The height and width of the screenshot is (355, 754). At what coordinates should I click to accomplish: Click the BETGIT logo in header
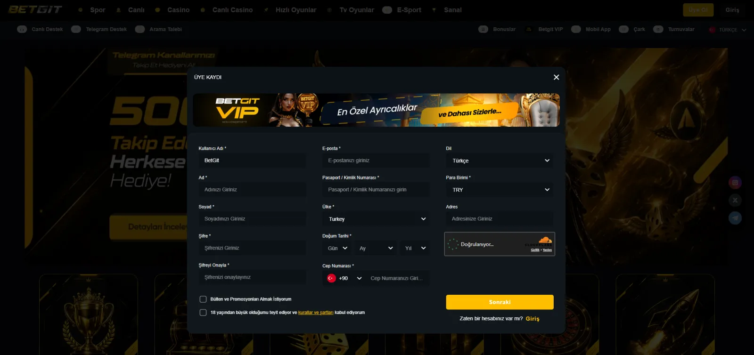(35, 9)
